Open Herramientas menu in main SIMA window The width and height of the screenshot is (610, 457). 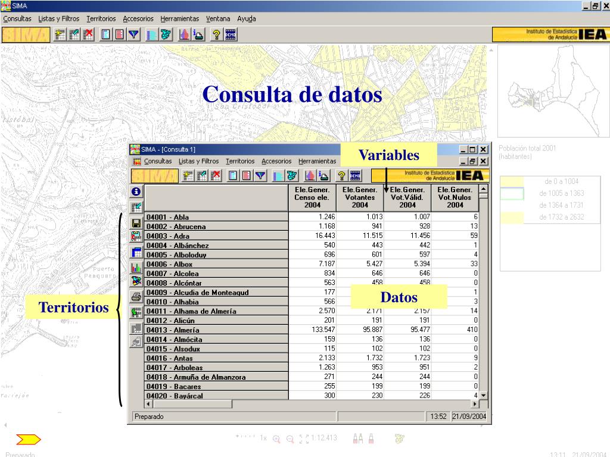180,18
